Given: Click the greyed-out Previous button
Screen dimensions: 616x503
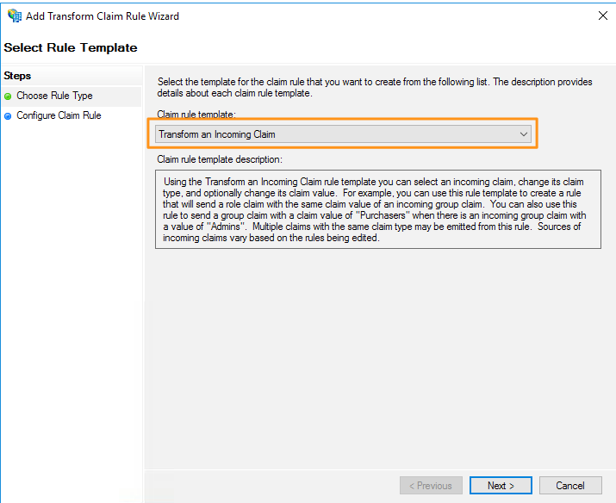Looking at the screenshot, I should [431, 486].
